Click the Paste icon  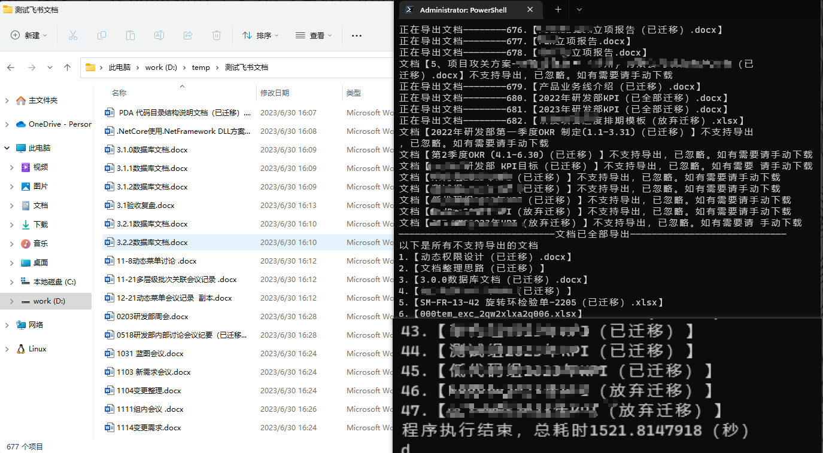pyautogui.click(x=130, y=36)
